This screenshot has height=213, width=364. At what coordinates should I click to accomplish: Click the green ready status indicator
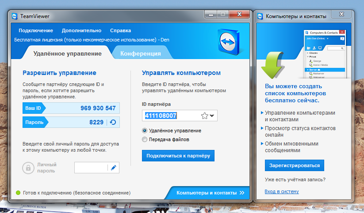pyautogui.click(x=18, y=193)
